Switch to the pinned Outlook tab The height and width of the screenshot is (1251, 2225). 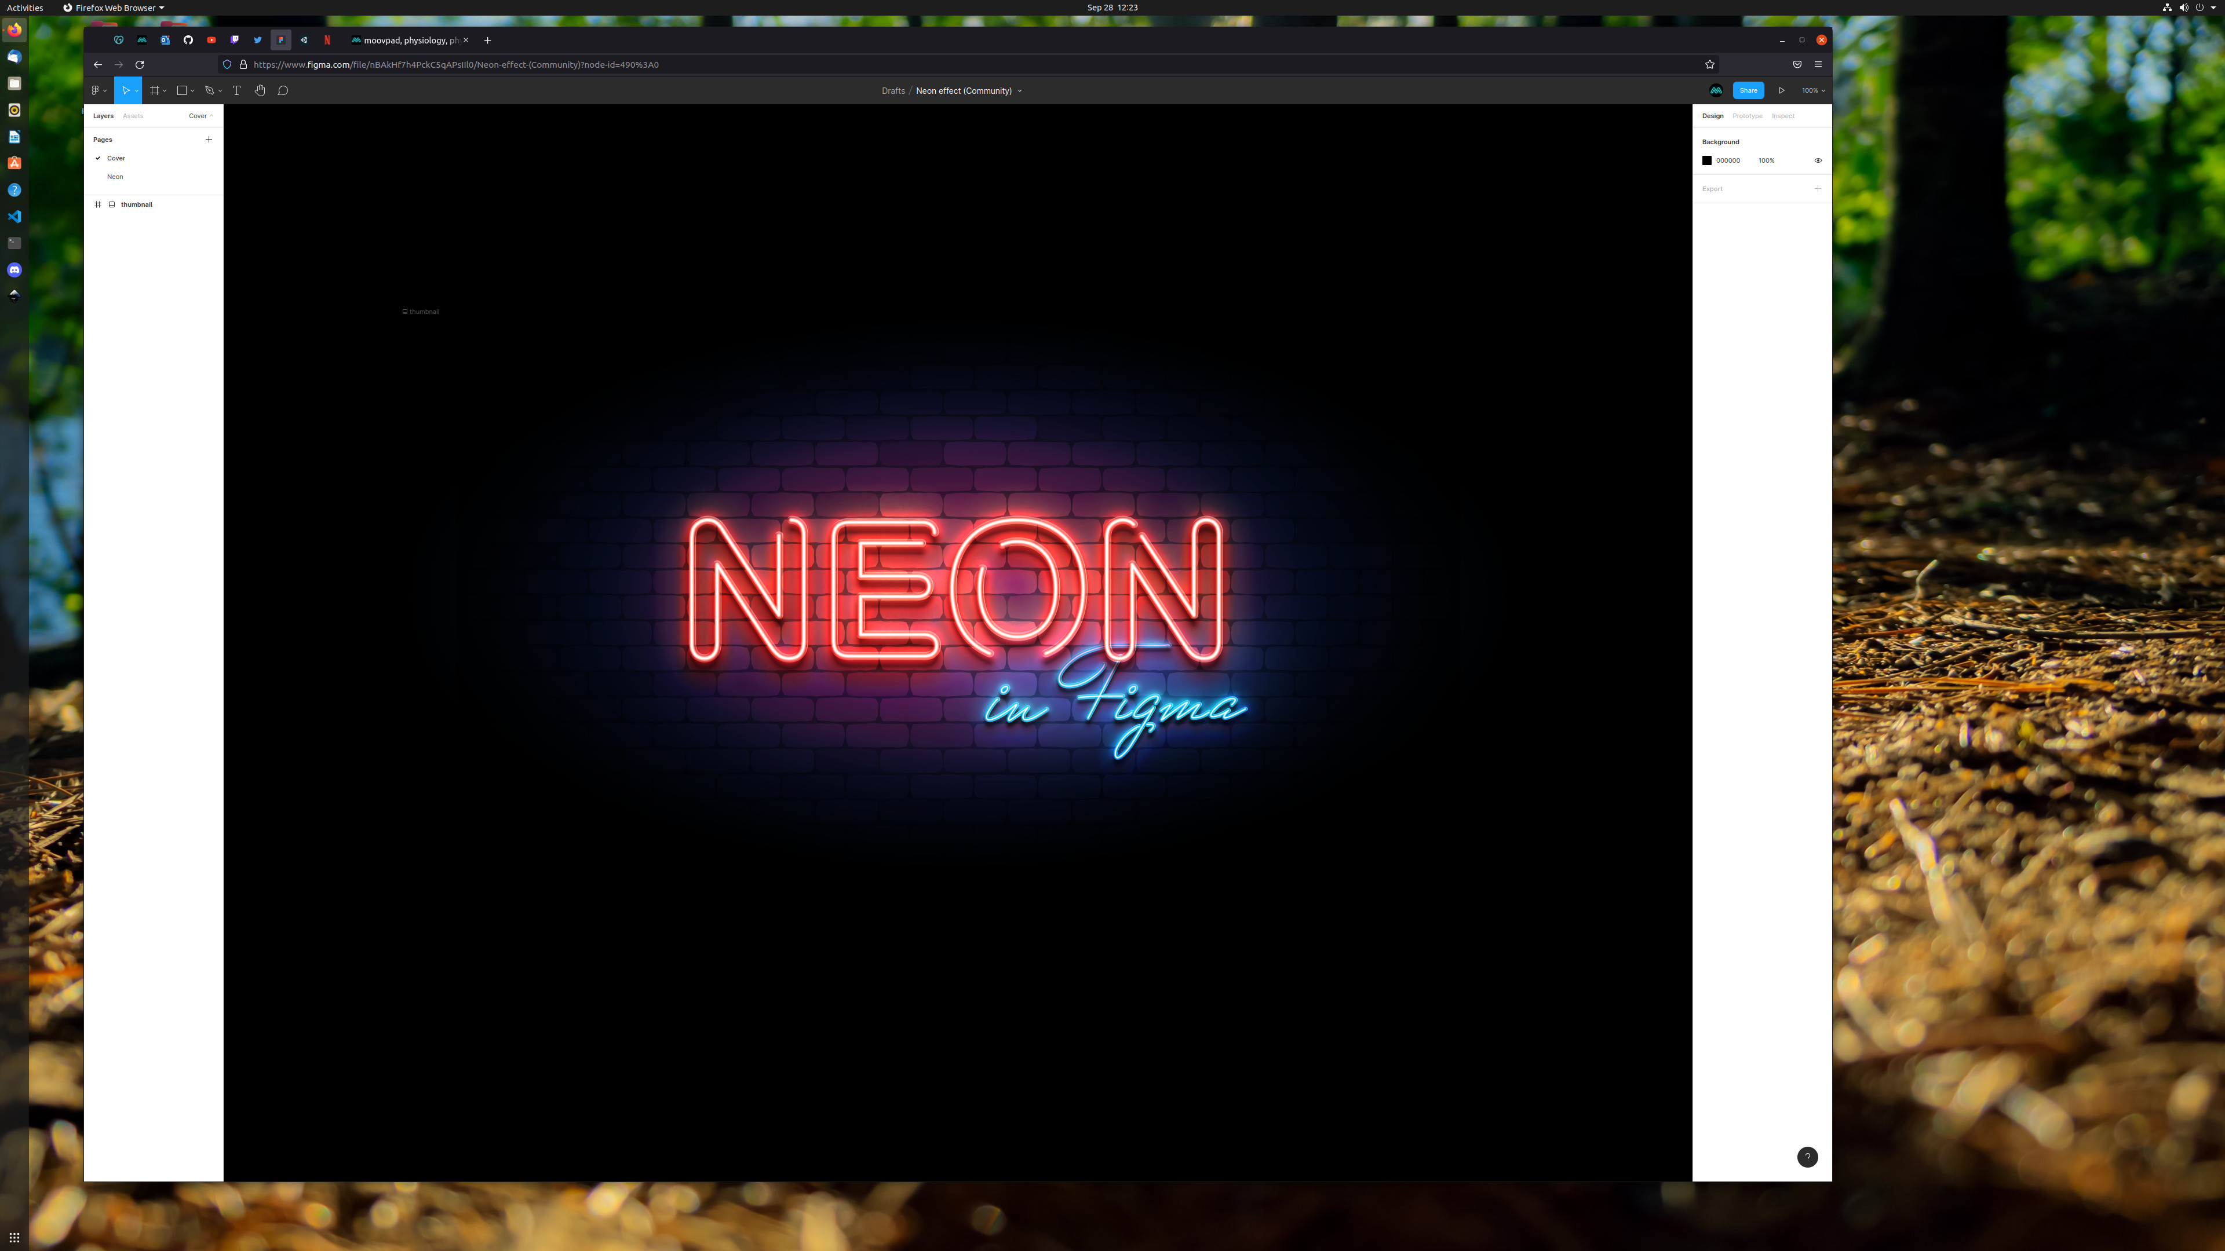(165, 41)
